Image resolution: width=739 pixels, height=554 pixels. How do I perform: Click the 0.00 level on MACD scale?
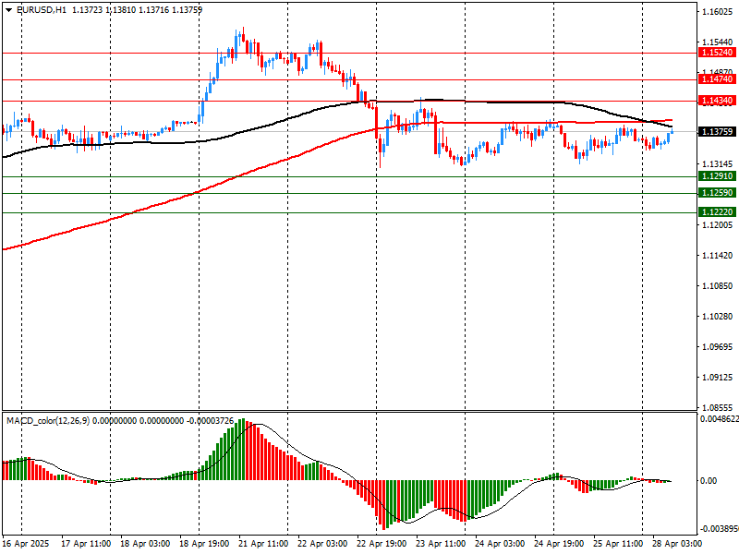tap(709, 480)
